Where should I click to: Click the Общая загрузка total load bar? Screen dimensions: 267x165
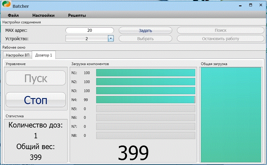point(231,115)
